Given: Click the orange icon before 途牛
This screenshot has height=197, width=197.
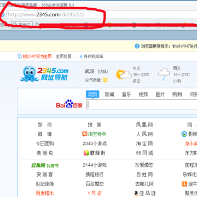Looking at the screenshot, I should [x=184, y=184].
